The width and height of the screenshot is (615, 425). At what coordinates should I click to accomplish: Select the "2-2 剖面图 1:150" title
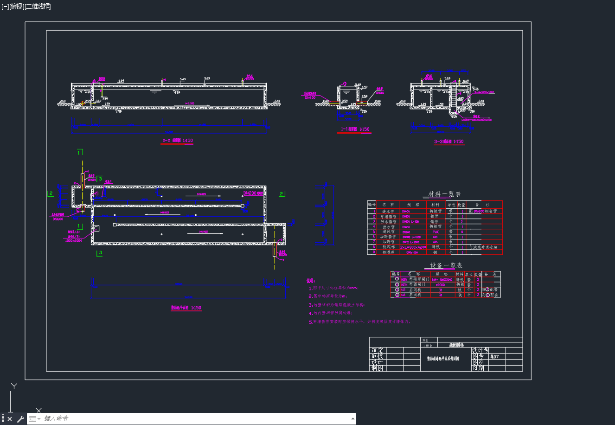[177, 141]
